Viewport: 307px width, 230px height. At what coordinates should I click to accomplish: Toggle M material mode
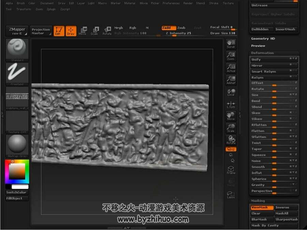point(147,28)
